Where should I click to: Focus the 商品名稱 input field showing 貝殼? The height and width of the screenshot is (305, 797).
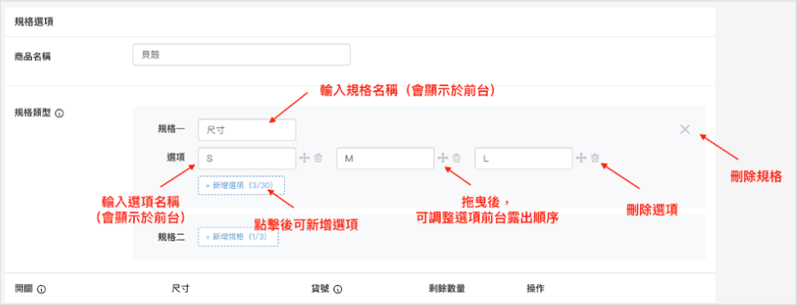click(241, 54)
